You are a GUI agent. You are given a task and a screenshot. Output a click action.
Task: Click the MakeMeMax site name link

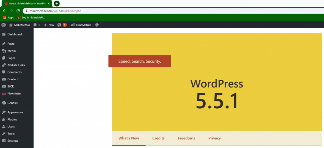pos(22,25)
